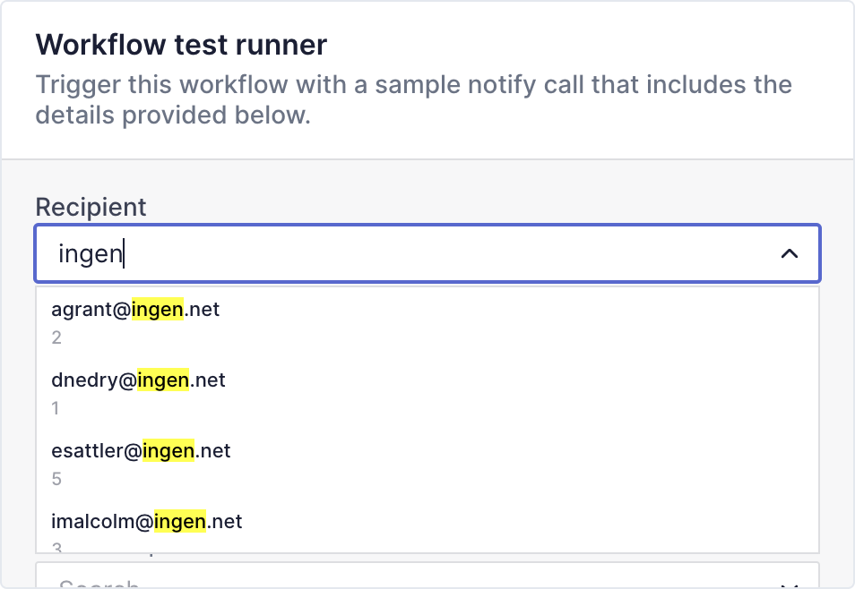Click empty space right of agrant option row
The image size is (855, 589).
pos(518,322)
